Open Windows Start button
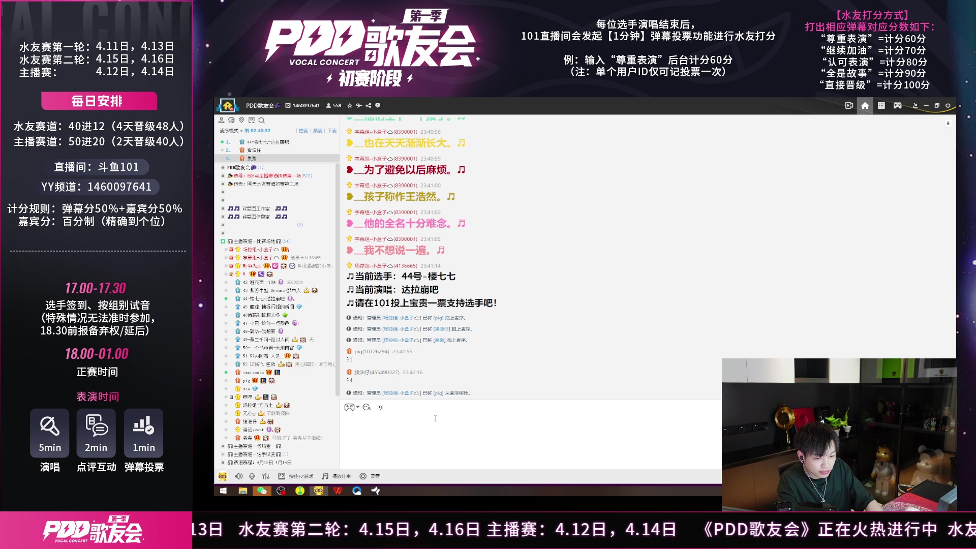This screenshot has width=976, height=549. [x=223, y=491]
